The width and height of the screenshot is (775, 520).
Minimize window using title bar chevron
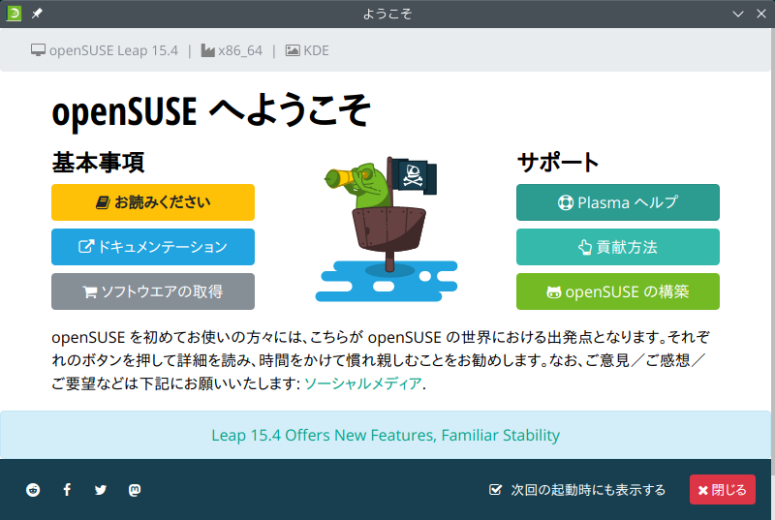coord(738,14)
